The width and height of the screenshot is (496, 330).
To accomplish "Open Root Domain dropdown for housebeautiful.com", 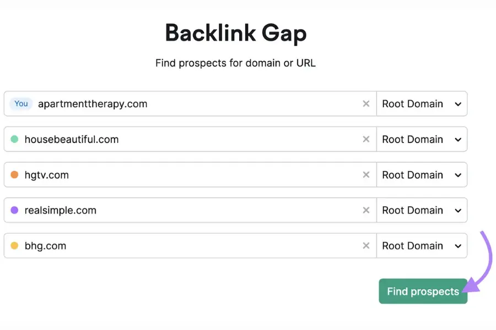I will [422, 140].
